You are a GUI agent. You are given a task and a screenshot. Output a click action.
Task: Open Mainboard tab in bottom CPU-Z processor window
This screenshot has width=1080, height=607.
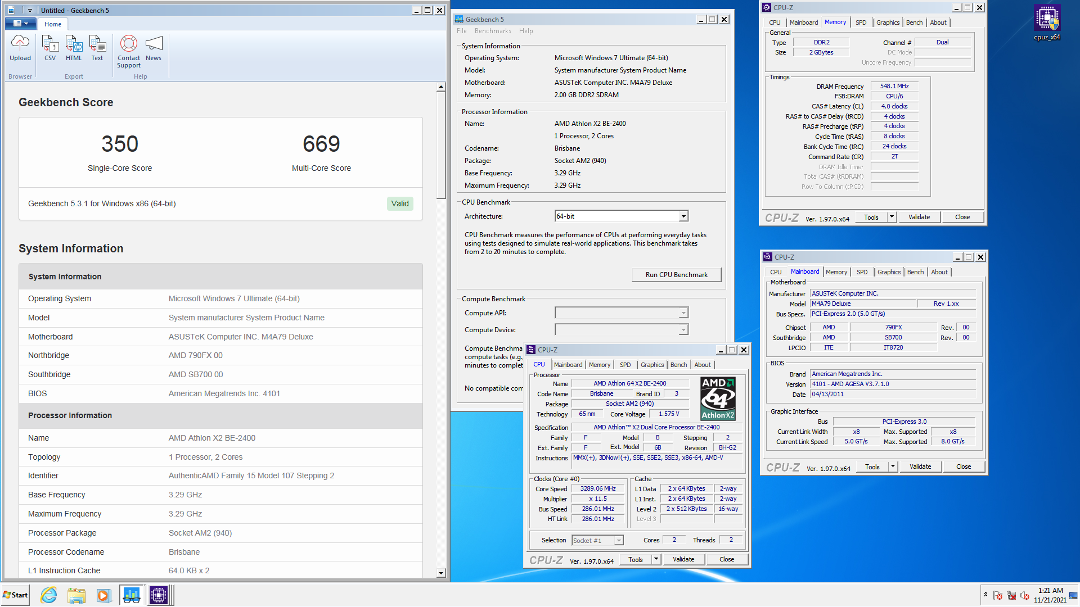[x=568, y=365]
